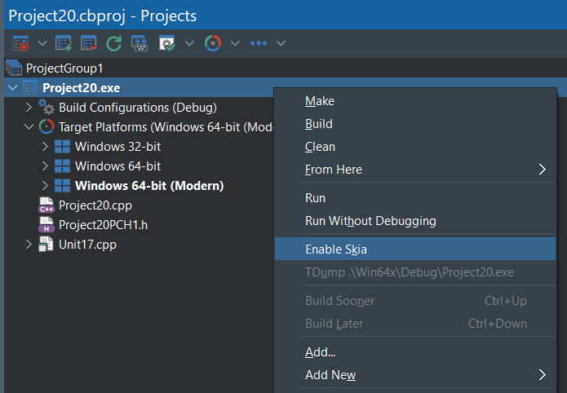This screenshot has width=567, height=393.
Task: Click the Sync/save project group icon
Action: point(140,43)
